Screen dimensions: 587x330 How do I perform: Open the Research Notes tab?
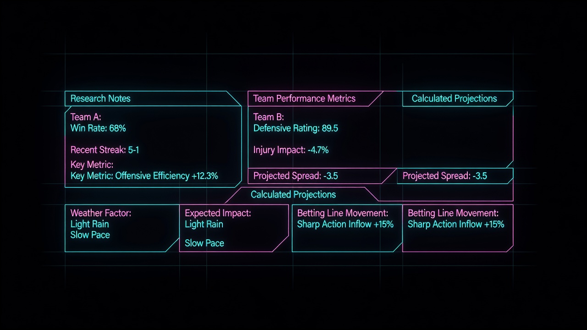100,99
